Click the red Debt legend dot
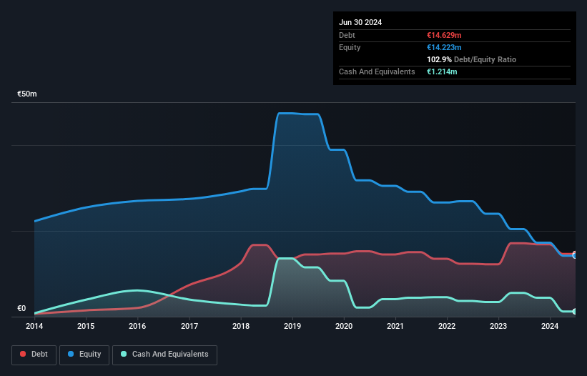The height and width of the screenshot is (376, 587). coord(23,354)
